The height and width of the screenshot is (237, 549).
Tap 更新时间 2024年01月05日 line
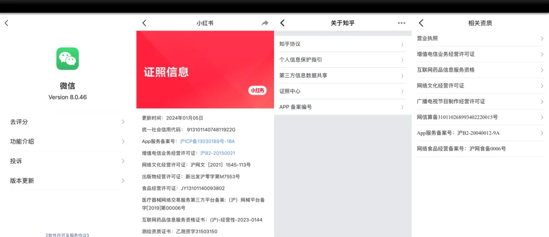point(172,118)
